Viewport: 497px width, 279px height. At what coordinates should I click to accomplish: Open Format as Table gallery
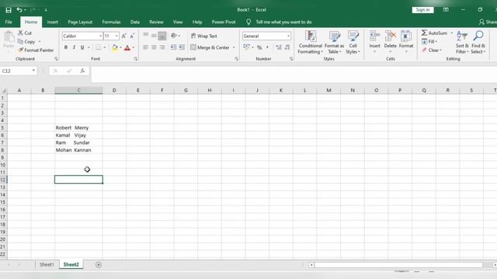[335, 43]
